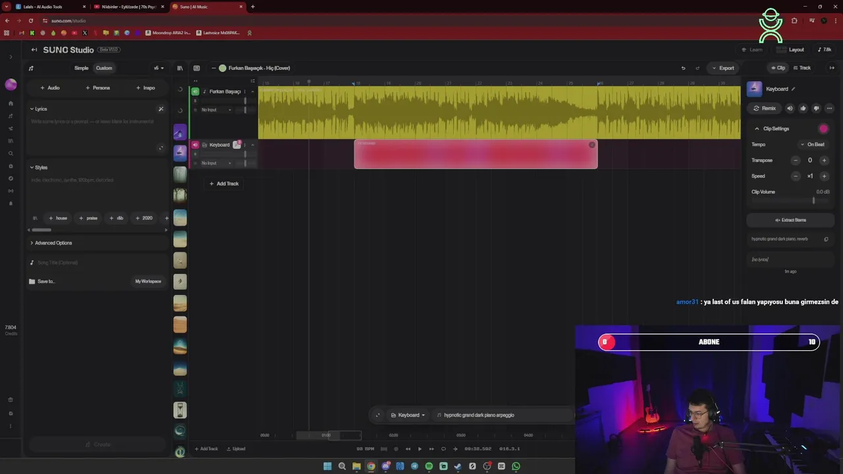Preview the Keyboard clip audio in Clip panel
843x474 pixels.
pyautogui.click(x=790, y=108)
